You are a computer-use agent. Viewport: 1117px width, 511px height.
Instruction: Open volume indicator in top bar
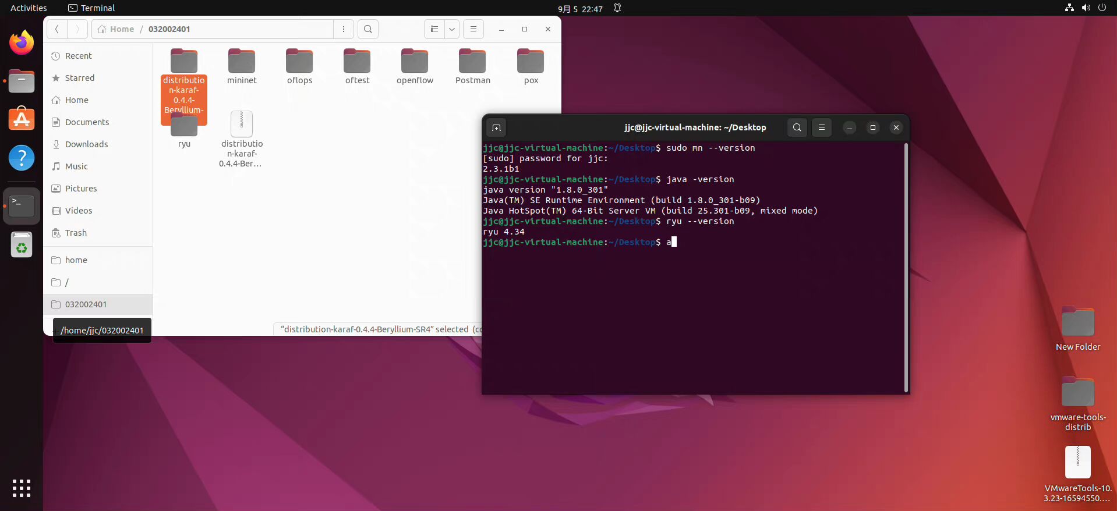tap(1086, 8)
